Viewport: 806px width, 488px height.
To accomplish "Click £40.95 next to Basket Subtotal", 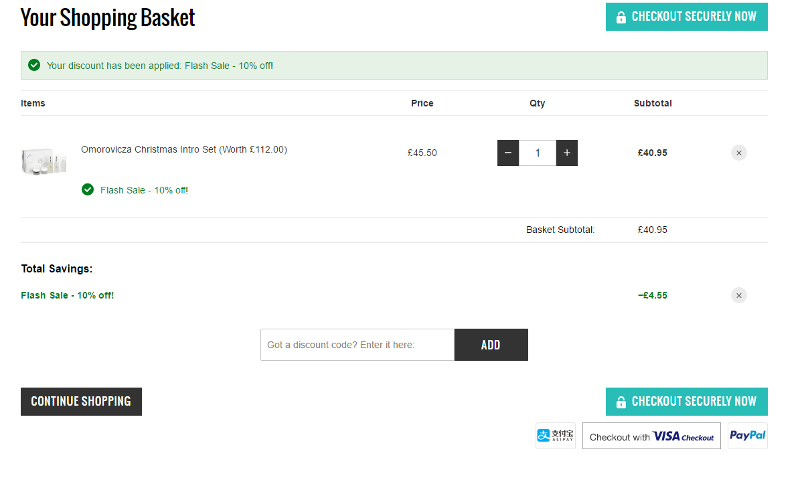I will 653,230.
